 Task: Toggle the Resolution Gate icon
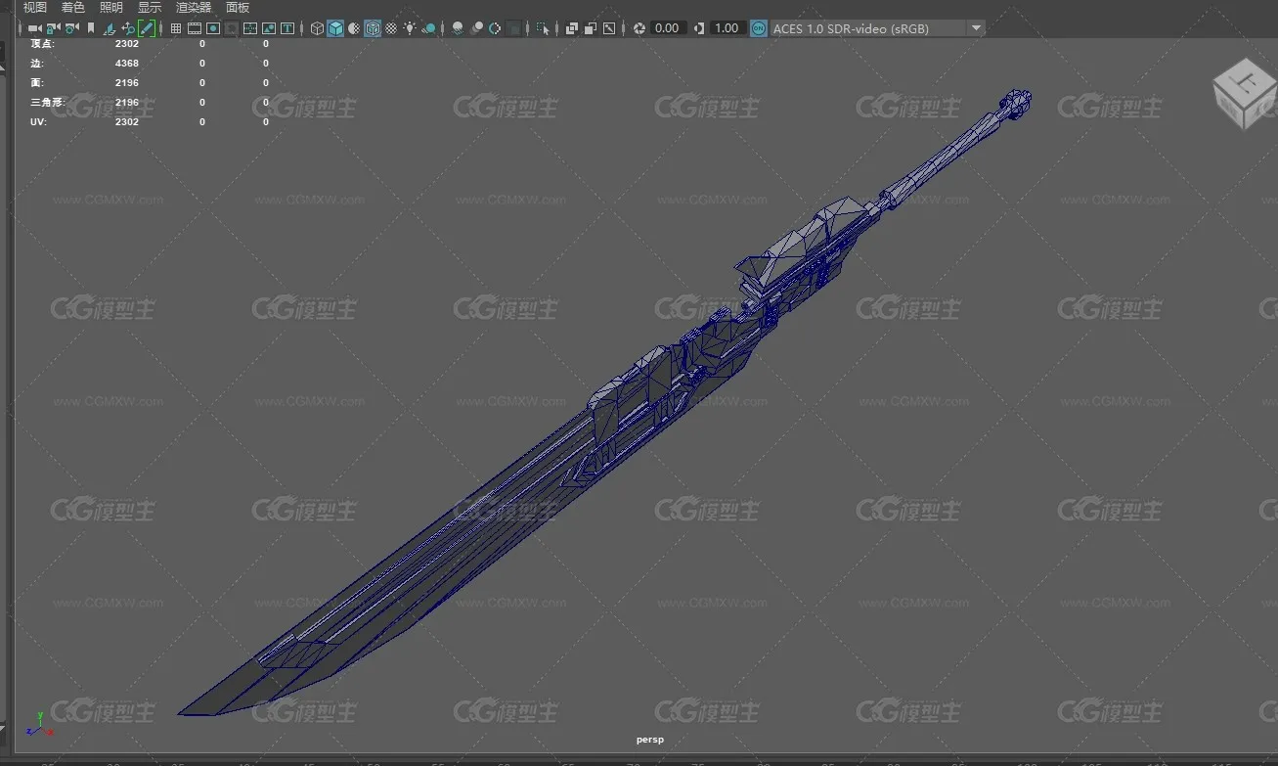213,28
